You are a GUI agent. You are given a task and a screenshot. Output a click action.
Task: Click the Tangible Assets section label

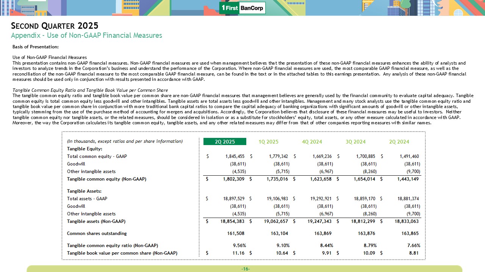tap(84, 191)
